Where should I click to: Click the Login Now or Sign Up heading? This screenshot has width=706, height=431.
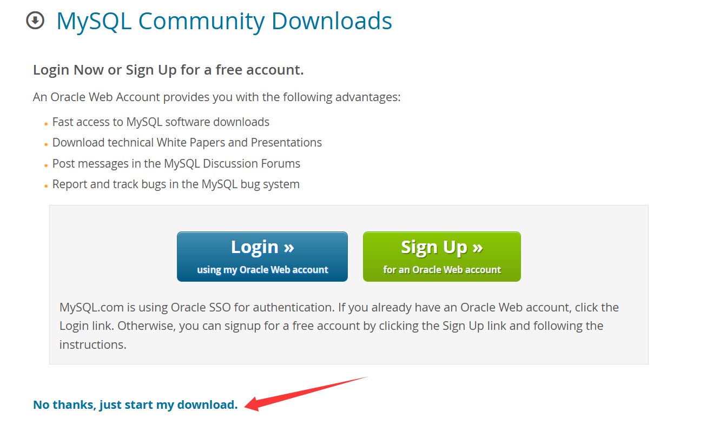click(x=168, y=70)
